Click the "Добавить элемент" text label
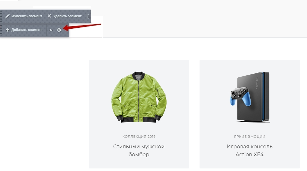Image resolution: width=307 pixels, height=171 pixels. point(26,30)
